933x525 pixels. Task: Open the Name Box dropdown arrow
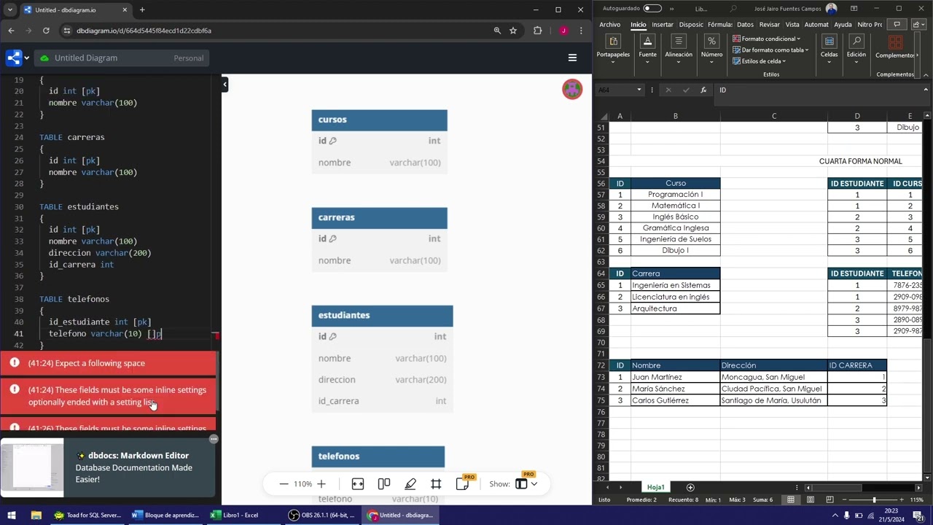639,90
